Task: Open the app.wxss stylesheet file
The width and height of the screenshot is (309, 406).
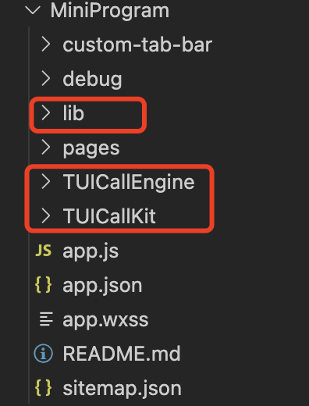Action: click(x=105, y=320)
